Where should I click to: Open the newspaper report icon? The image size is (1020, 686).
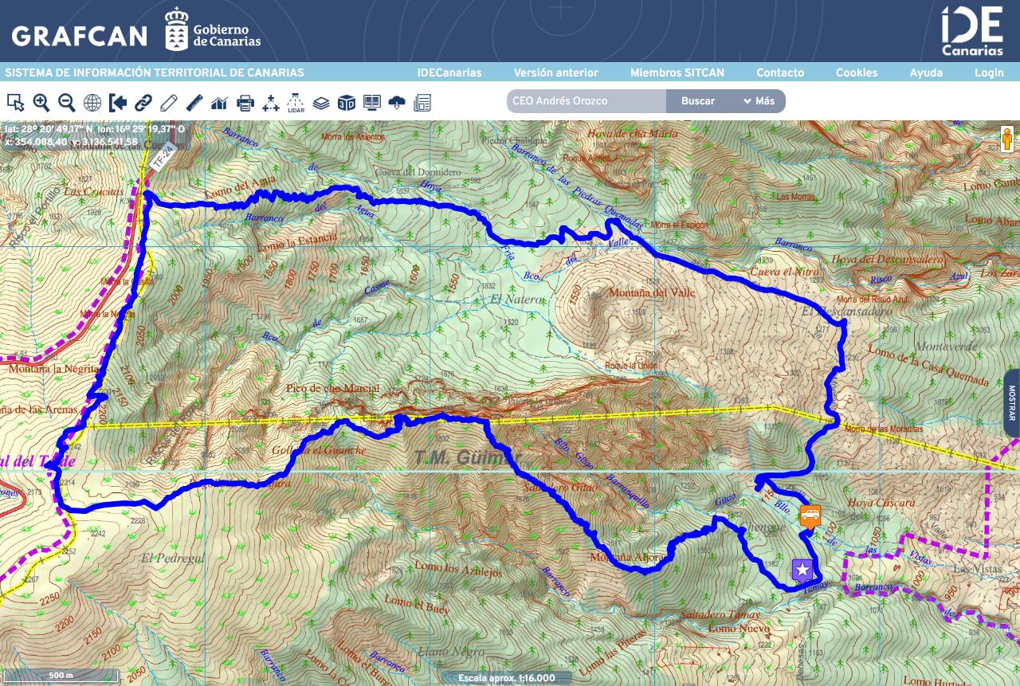tap(422, 103)
